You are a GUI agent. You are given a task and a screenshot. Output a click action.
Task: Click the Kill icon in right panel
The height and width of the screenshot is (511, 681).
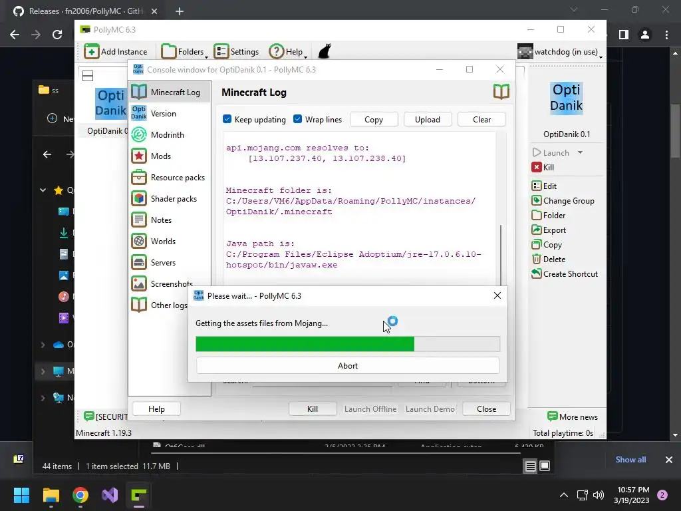537,167
